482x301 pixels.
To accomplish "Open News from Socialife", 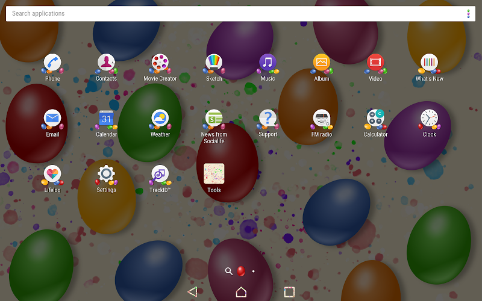I will 214,119.
